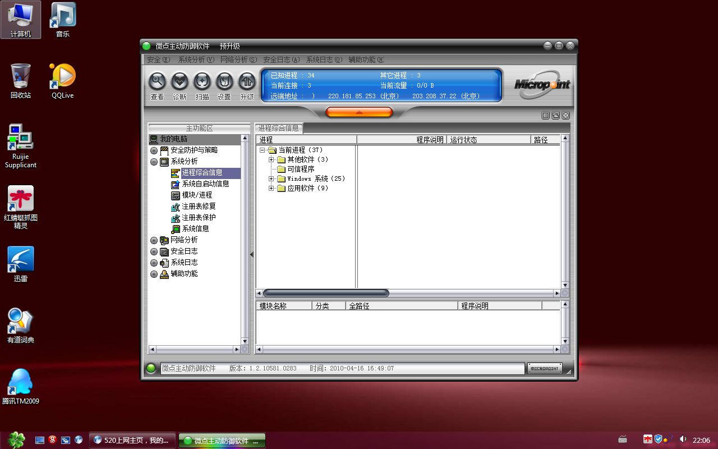718x449 pixels.
Task: Click the 安全日志 notepad icon
Action: (164, 251)
